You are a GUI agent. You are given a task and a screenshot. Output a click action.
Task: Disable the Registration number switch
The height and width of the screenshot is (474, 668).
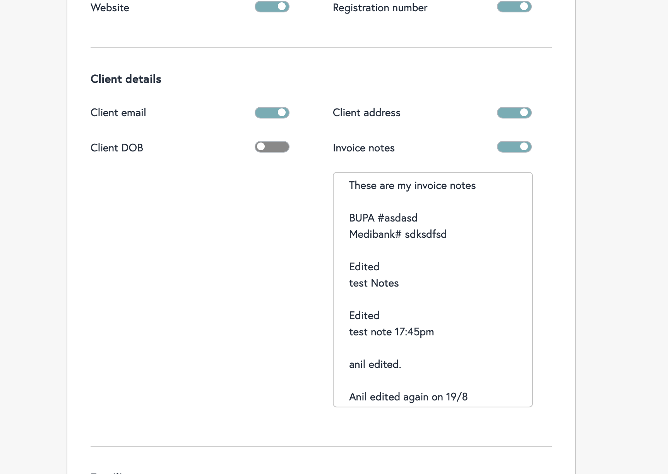(514, 7)
